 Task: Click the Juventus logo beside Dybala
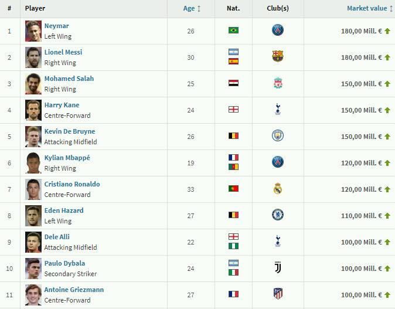point(278,268)
